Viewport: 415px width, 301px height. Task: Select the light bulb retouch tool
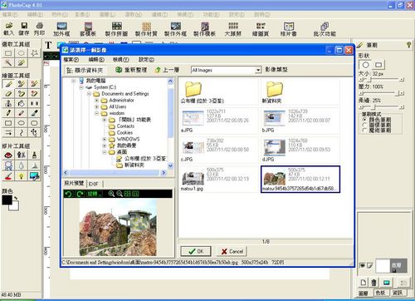[22, 175]
